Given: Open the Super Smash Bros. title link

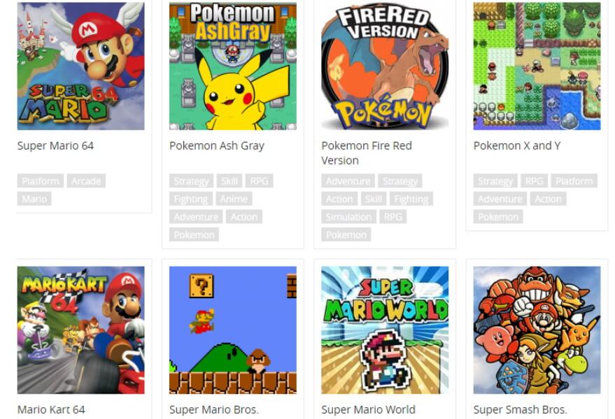Looking at the screenshot, I should (520, 410).
